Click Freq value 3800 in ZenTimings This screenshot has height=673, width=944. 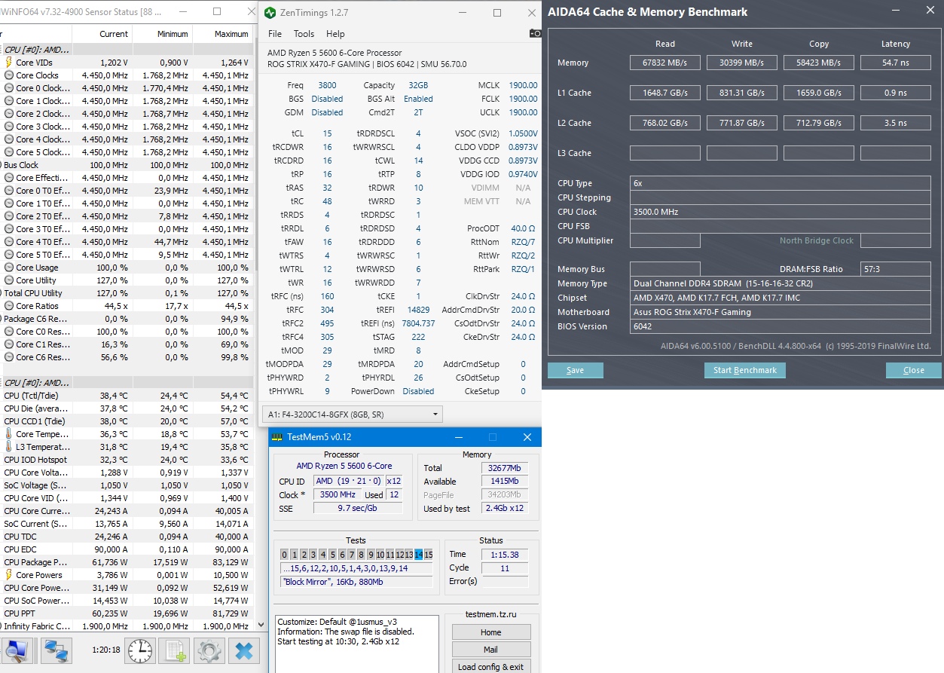point(327,85)
